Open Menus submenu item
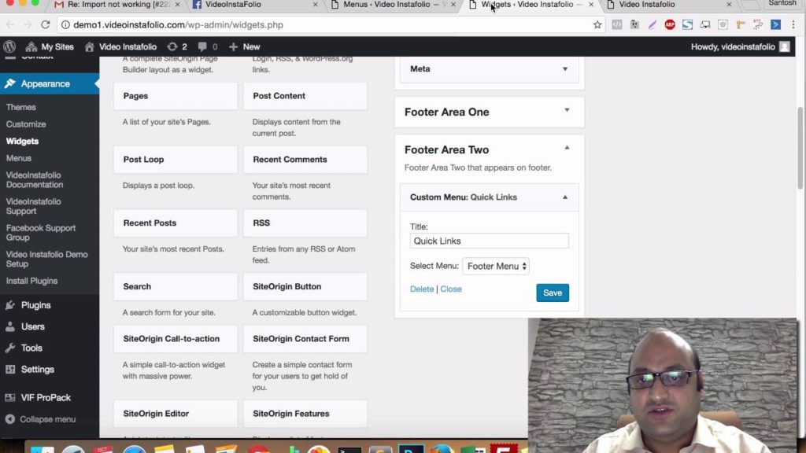This screenshot has width=806, height=453. point(19,158)
